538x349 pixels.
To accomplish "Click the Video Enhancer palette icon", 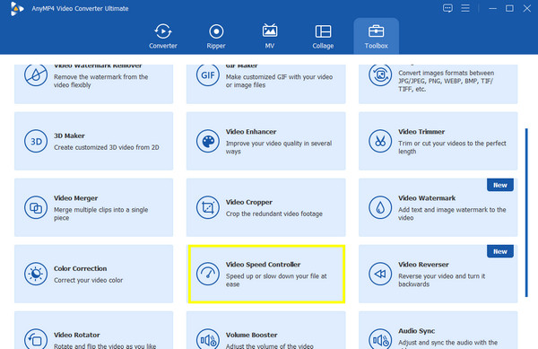I will (208, 141).
